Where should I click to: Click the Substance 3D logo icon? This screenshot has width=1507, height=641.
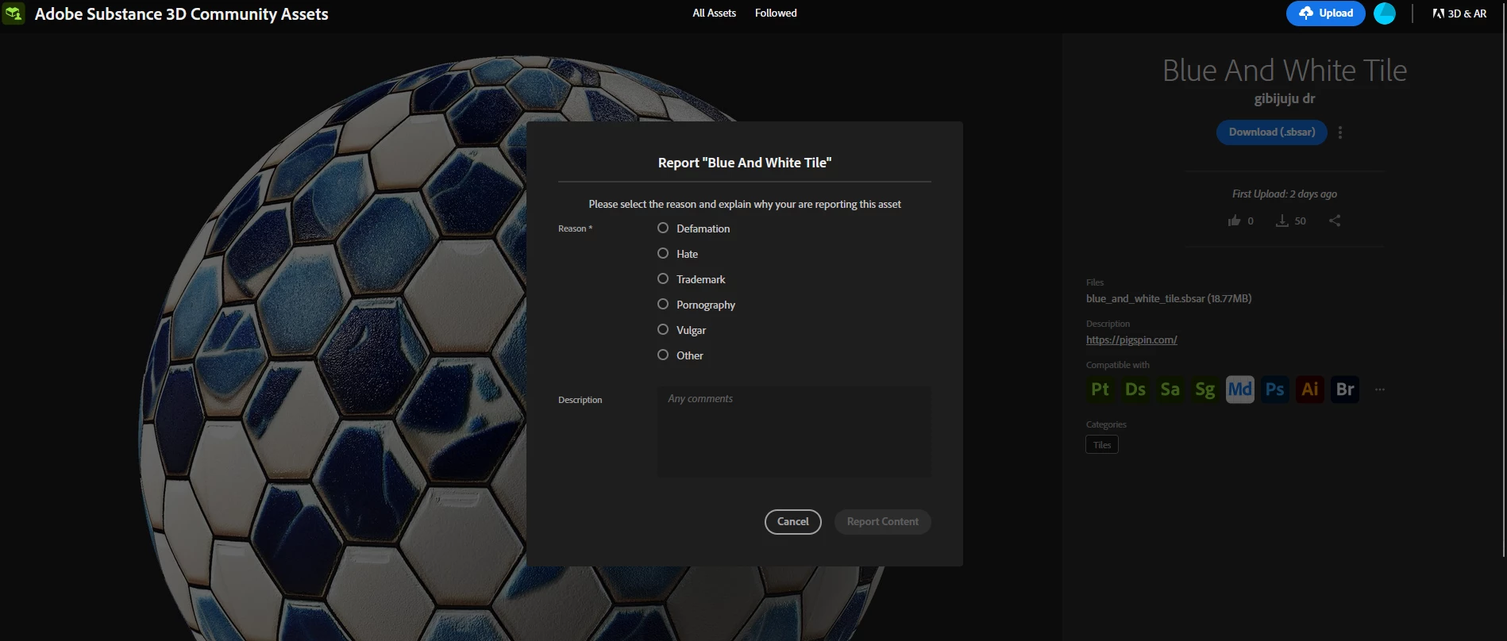tap(13, 13)
